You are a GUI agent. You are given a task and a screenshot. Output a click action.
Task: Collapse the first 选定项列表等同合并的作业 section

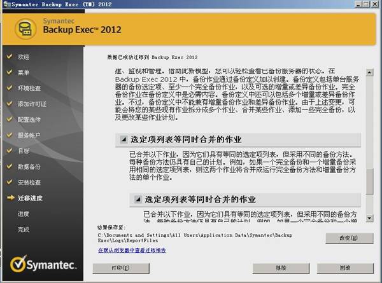click(123, 139)
